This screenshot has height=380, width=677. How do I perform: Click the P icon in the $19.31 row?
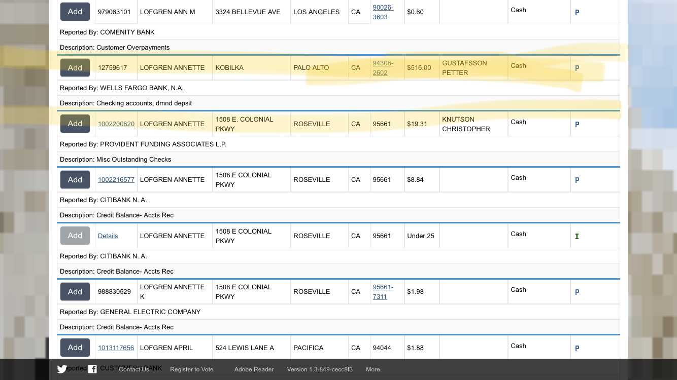577,124
